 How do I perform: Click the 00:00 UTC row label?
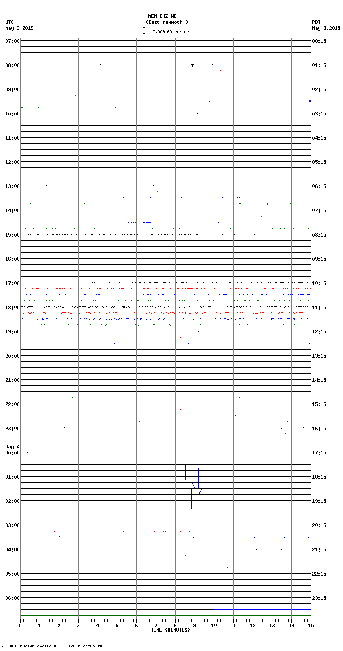pos(13,453)
